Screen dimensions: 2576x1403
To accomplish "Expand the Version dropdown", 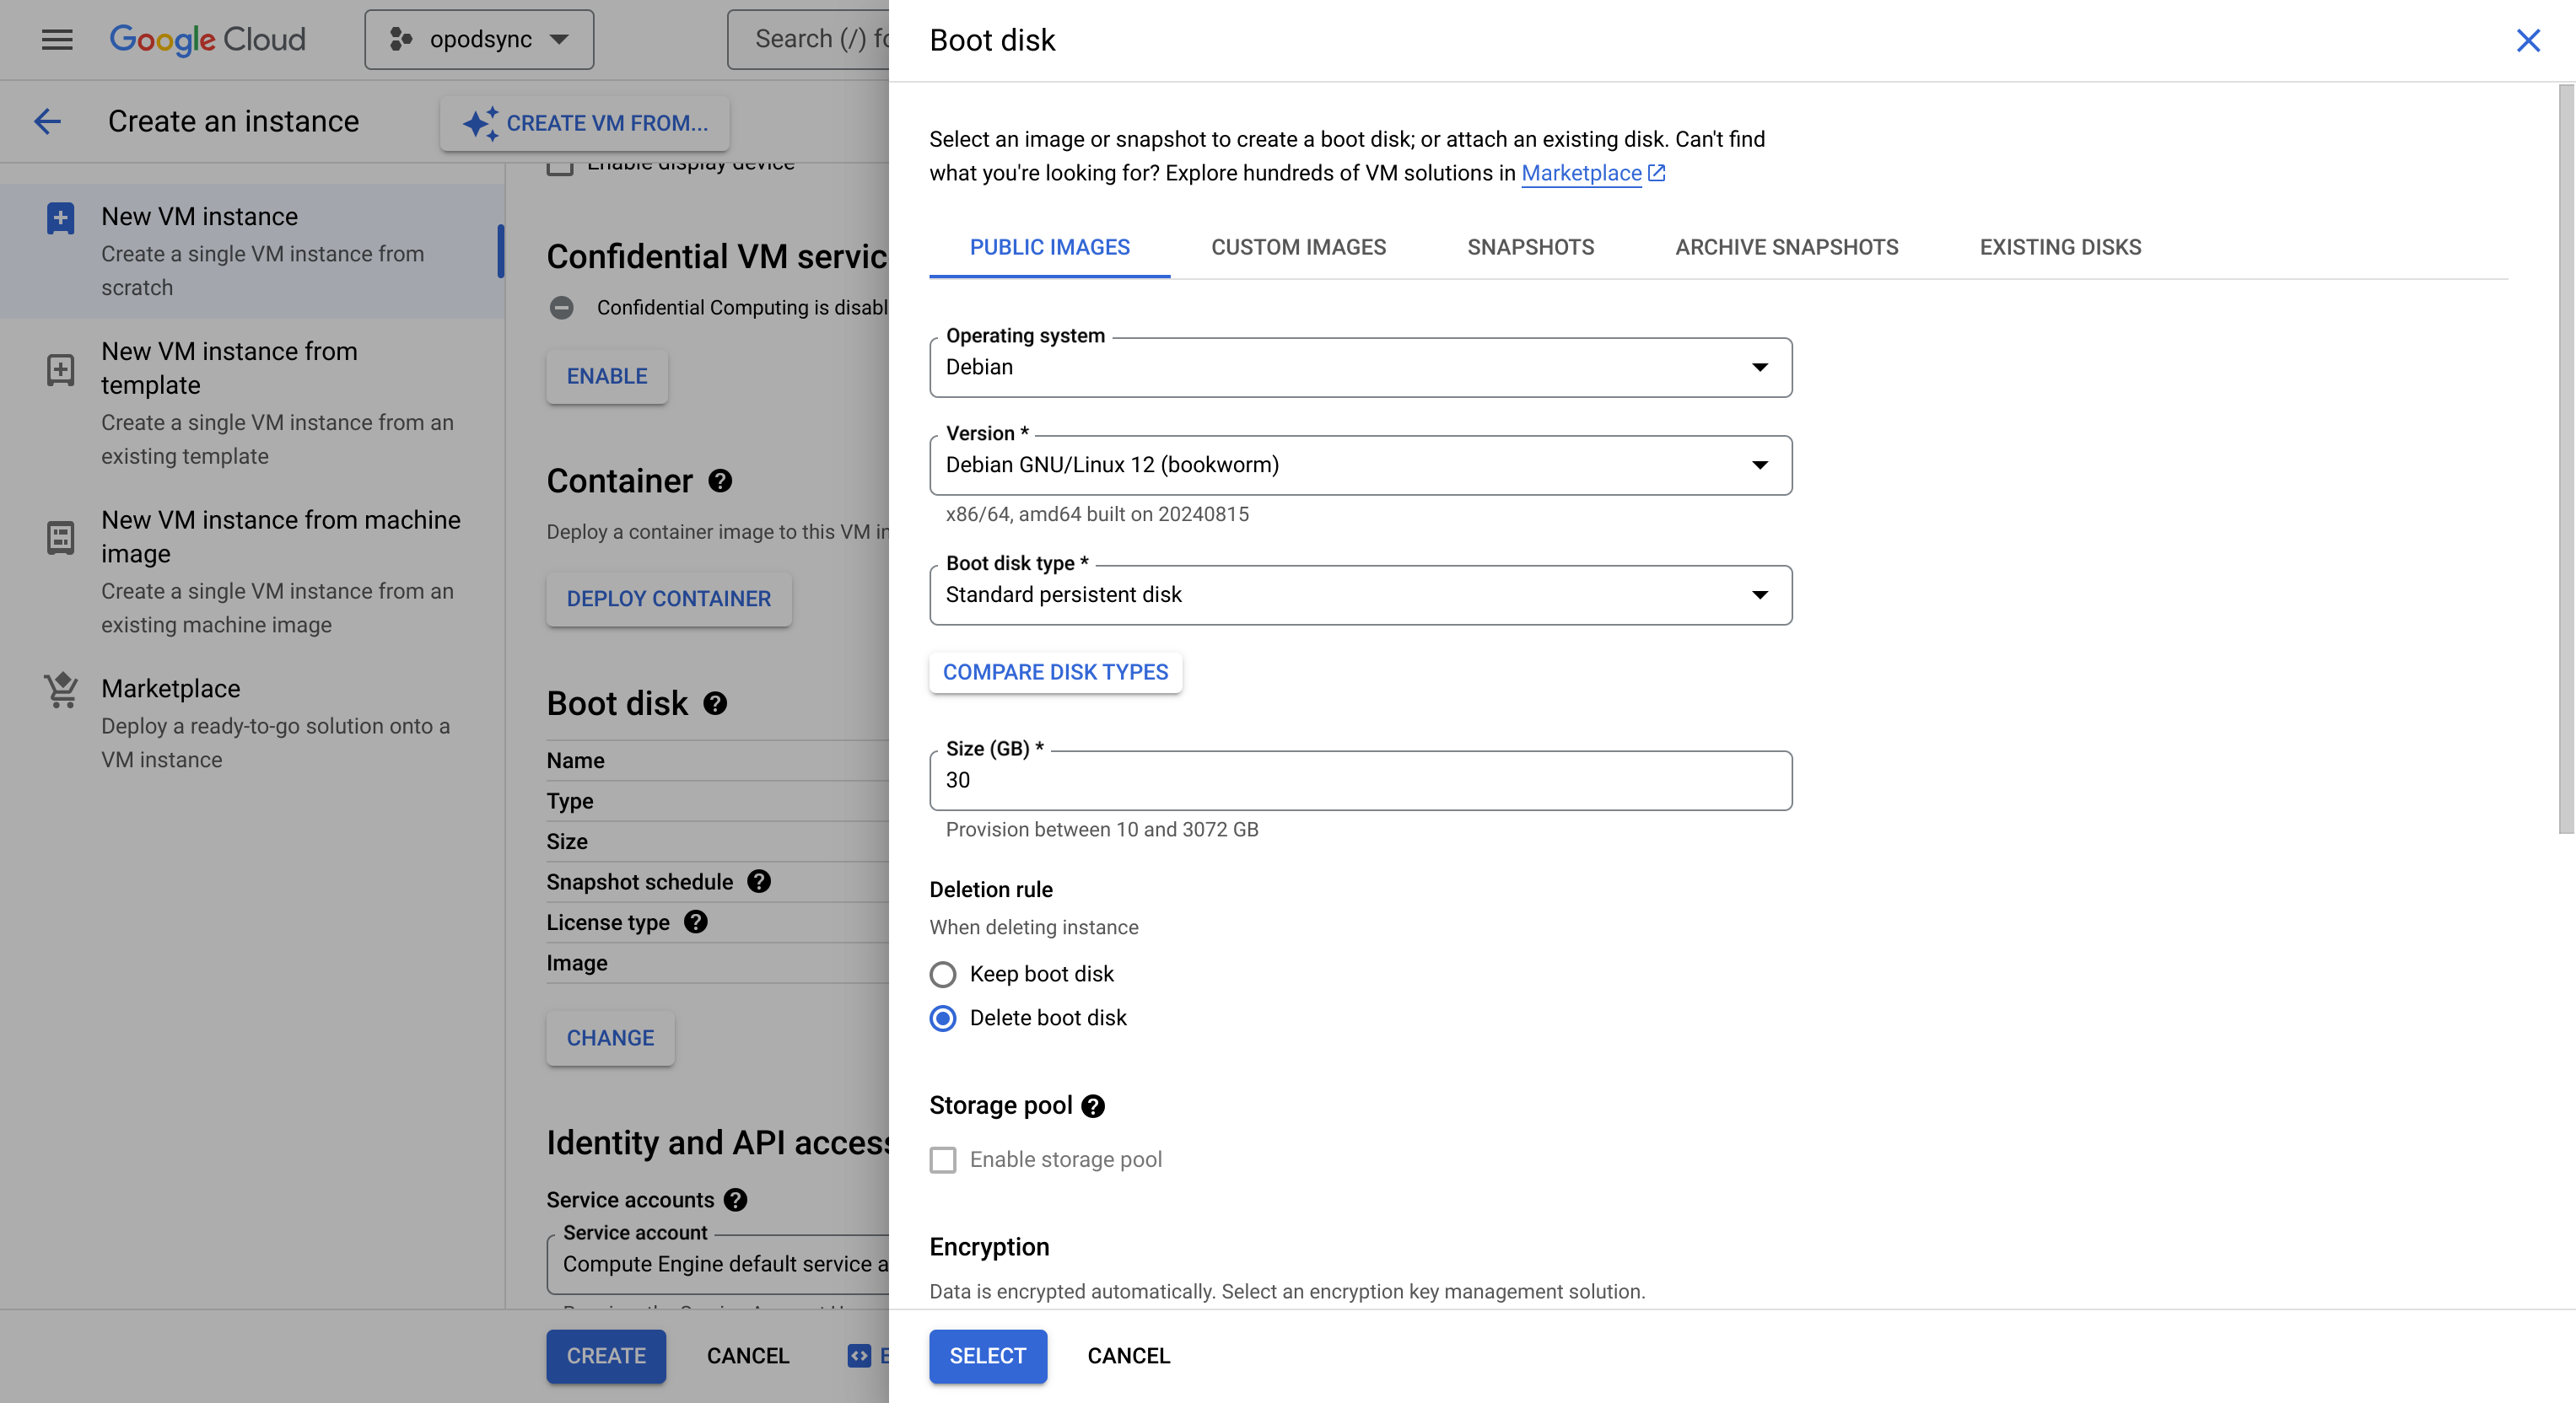I will [x=1759, y=465].
